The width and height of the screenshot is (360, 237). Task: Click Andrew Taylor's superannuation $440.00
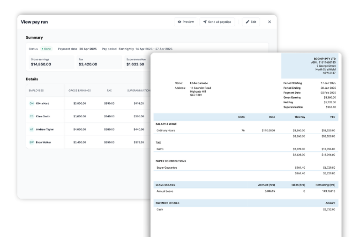[x=139, y=129]
